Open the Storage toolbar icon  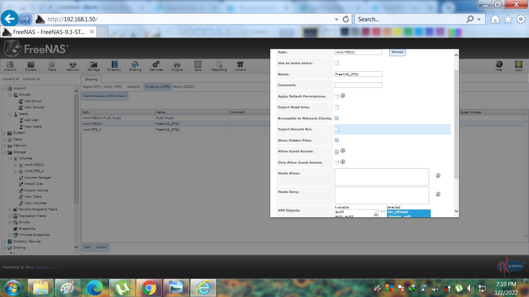93,66
